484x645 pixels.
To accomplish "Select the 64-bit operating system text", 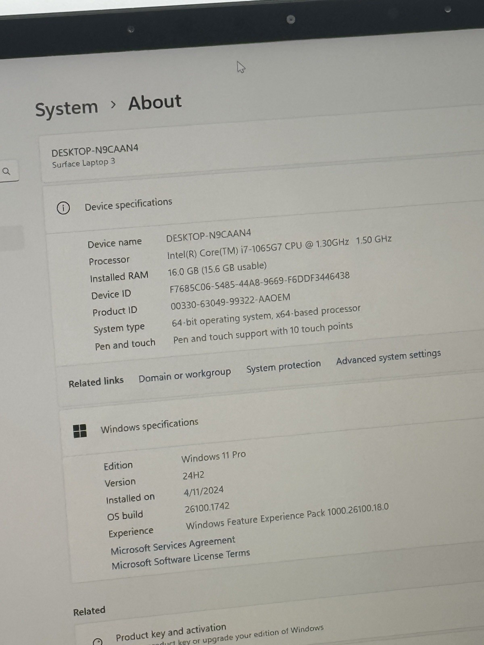I will (266, 315).
